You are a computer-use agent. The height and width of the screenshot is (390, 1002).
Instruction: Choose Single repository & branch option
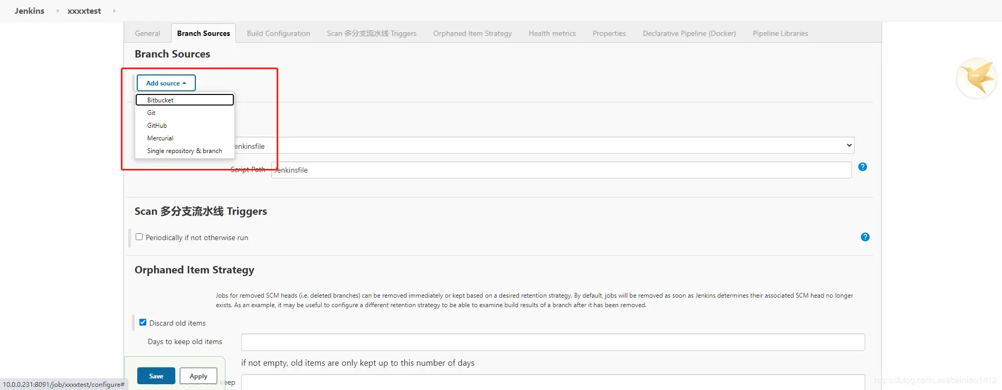185,150
